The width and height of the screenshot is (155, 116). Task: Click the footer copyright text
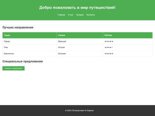(80, 111)
